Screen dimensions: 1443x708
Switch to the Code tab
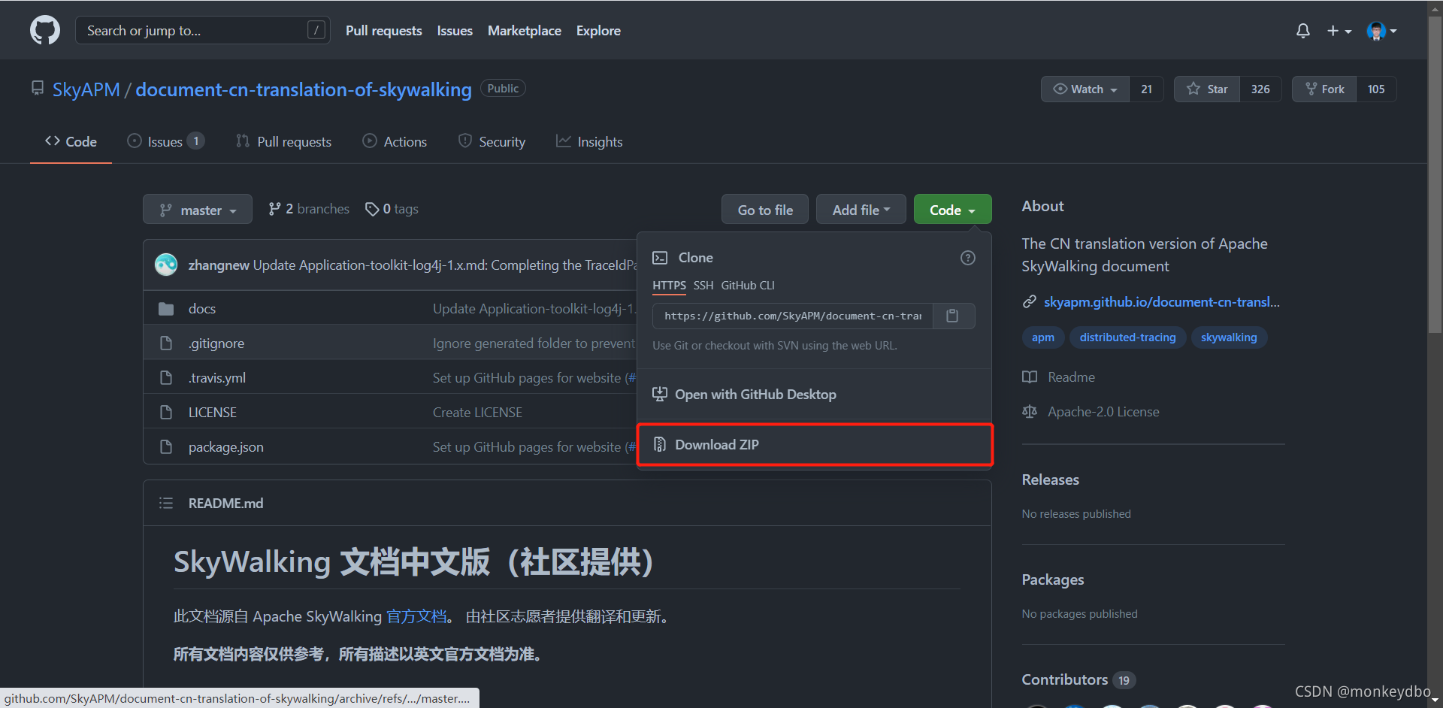pos(71,141)
